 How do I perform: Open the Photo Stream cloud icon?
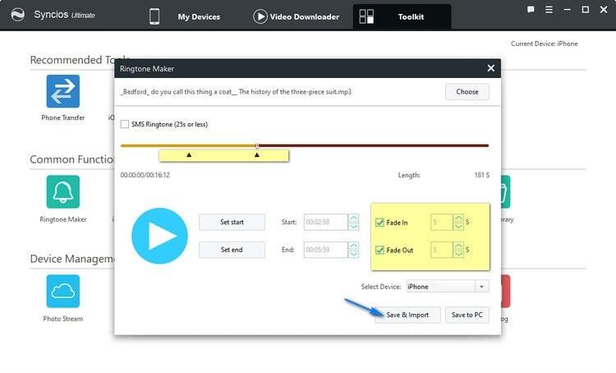[x=62, y=292]
